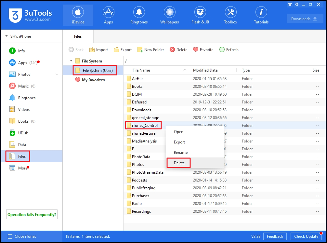
Task: Open Ringtones in the sidebar
Action: tap(32, 98)
